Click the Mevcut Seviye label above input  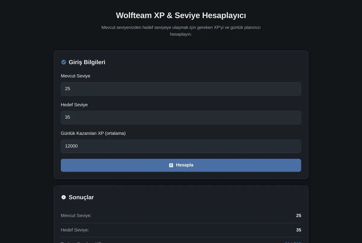[75, 76]
